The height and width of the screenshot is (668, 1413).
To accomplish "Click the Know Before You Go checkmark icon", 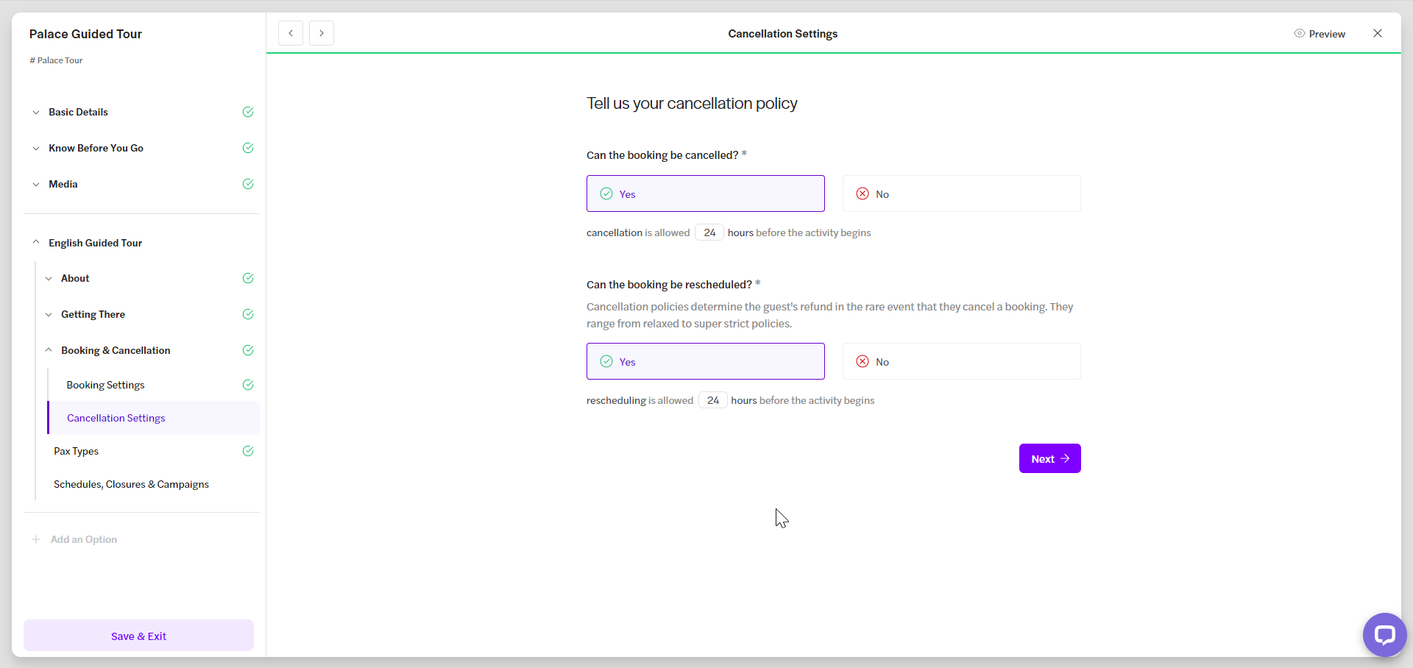I will tap(248, 148).
